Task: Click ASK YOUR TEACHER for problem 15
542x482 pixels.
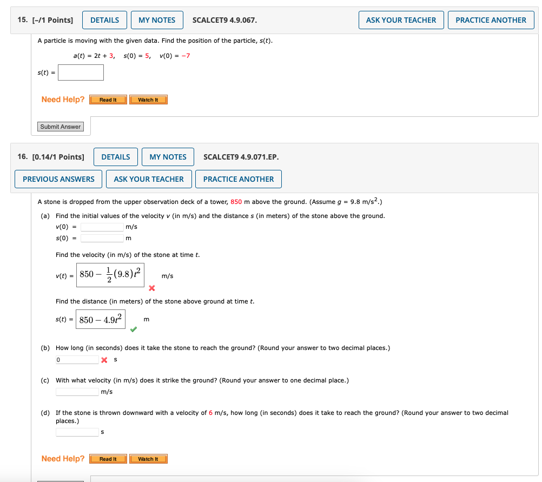Action: coord(401,19)
